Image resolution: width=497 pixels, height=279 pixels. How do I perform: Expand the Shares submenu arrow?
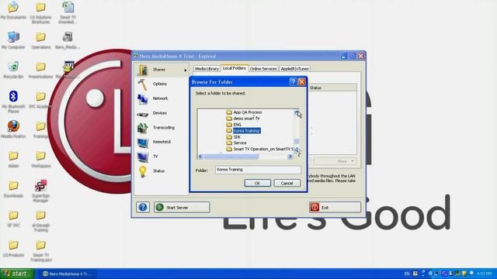click(x=186, y=70)
